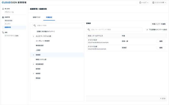The height and width of the screenshot is (105, 169).
Task: Expand the カスタマーサクセス部 tree node
Action: tap(33, 36)
